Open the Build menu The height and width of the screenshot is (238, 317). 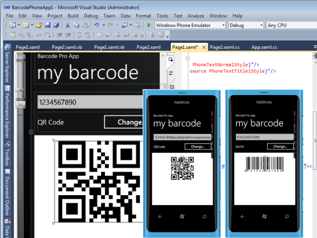point(73,16)
